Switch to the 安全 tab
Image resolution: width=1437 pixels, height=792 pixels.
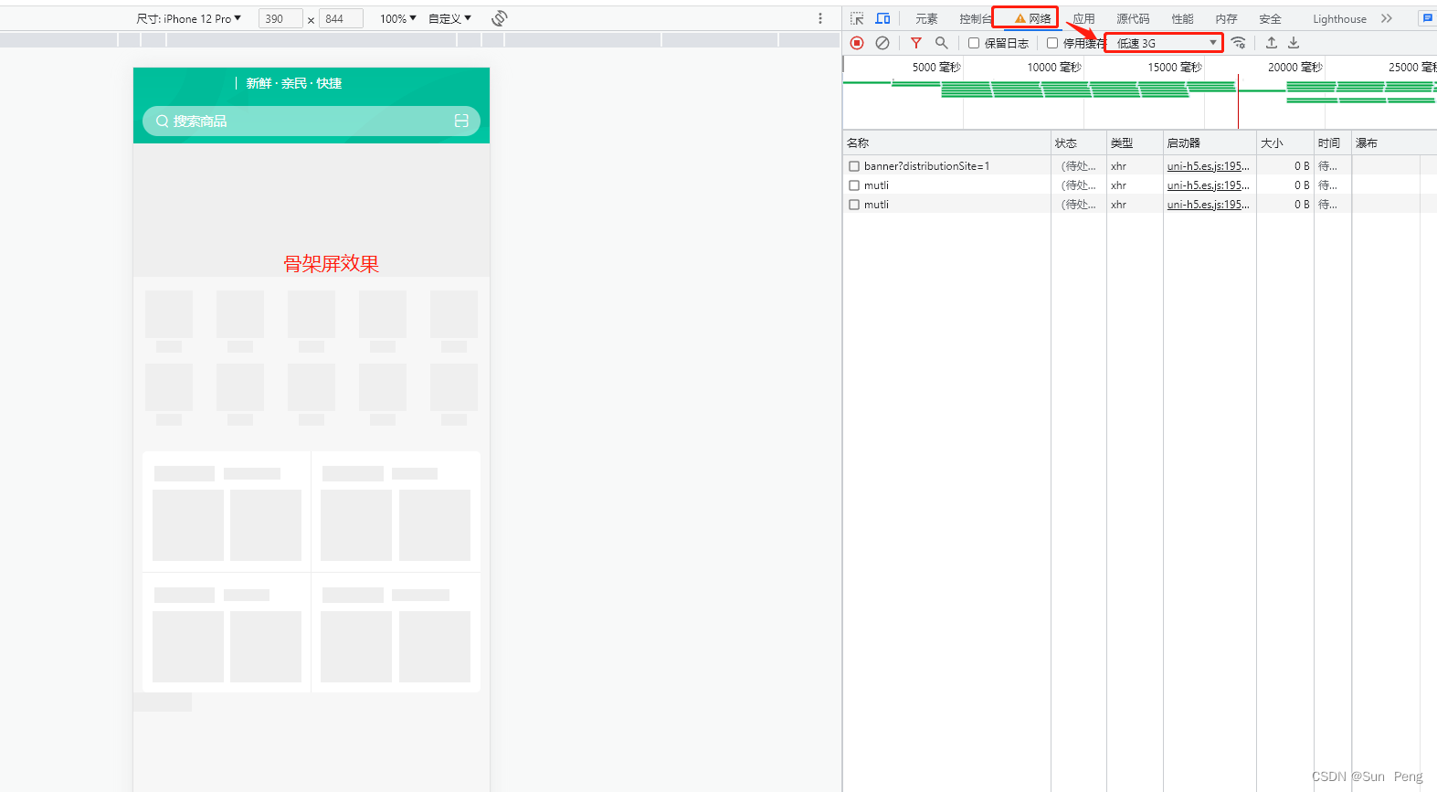(1270, 18)
